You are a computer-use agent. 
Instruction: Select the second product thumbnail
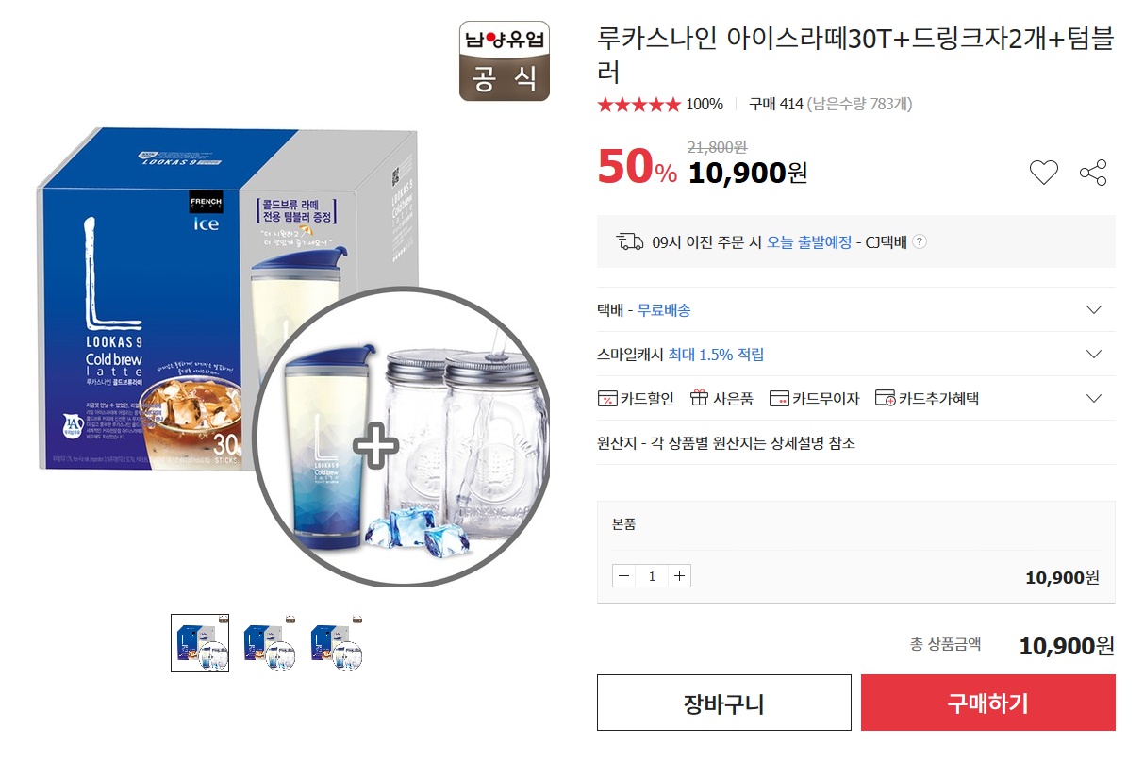coord(268,643)
